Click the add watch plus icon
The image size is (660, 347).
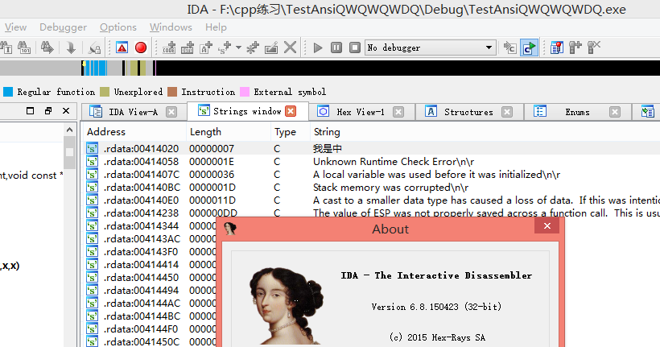pos(575,48)
